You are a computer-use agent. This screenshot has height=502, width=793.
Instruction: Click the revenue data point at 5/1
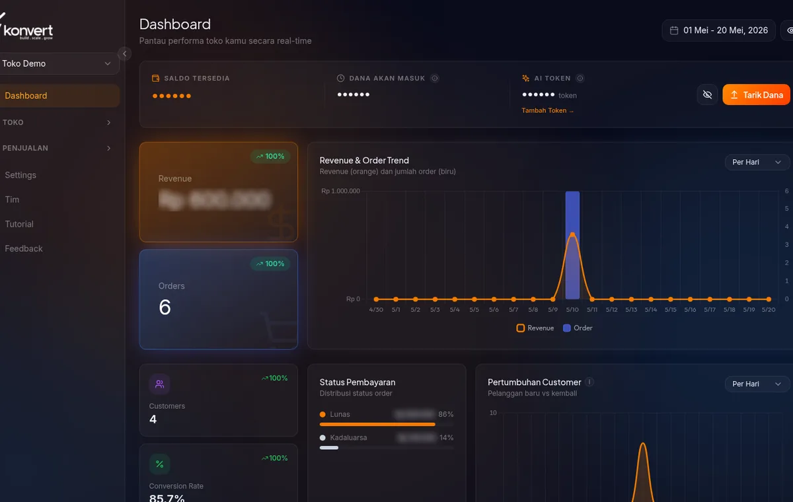click(396, 299)
